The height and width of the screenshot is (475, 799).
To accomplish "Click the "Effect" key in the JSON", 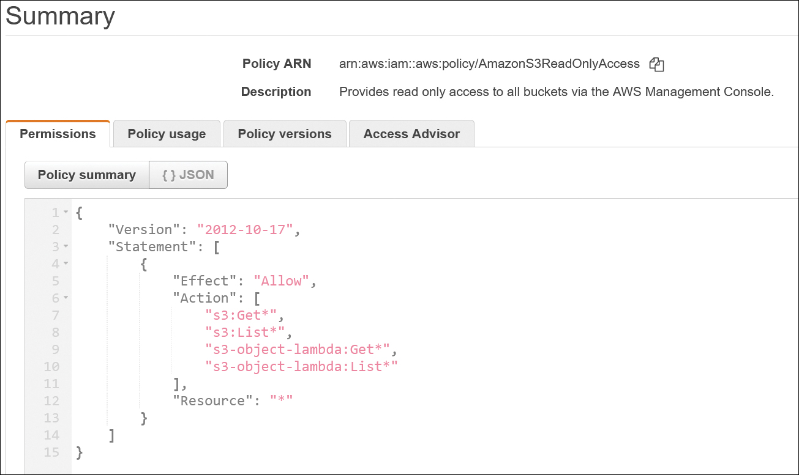I will click(x=205, y=281).
